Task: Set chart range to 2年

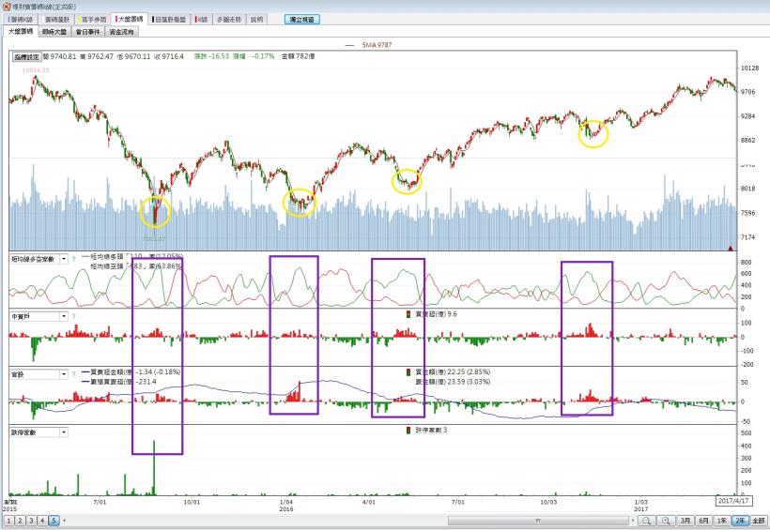Action: pos(740,521)
